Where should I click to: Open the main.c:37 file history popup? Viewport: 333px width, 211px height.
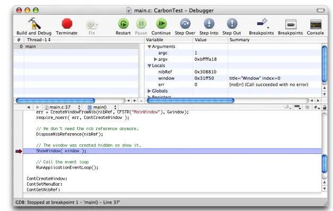tap(62, 107)
